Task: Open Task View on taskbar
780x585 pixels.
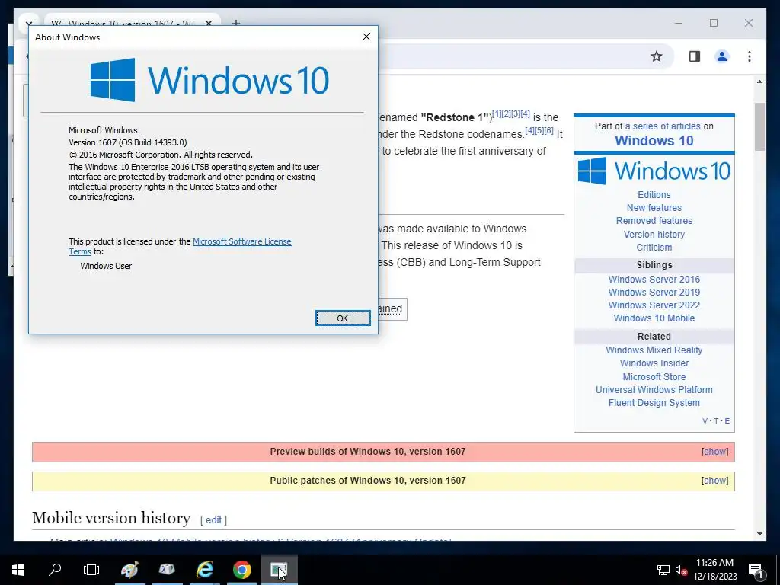Action: point(91,570)
